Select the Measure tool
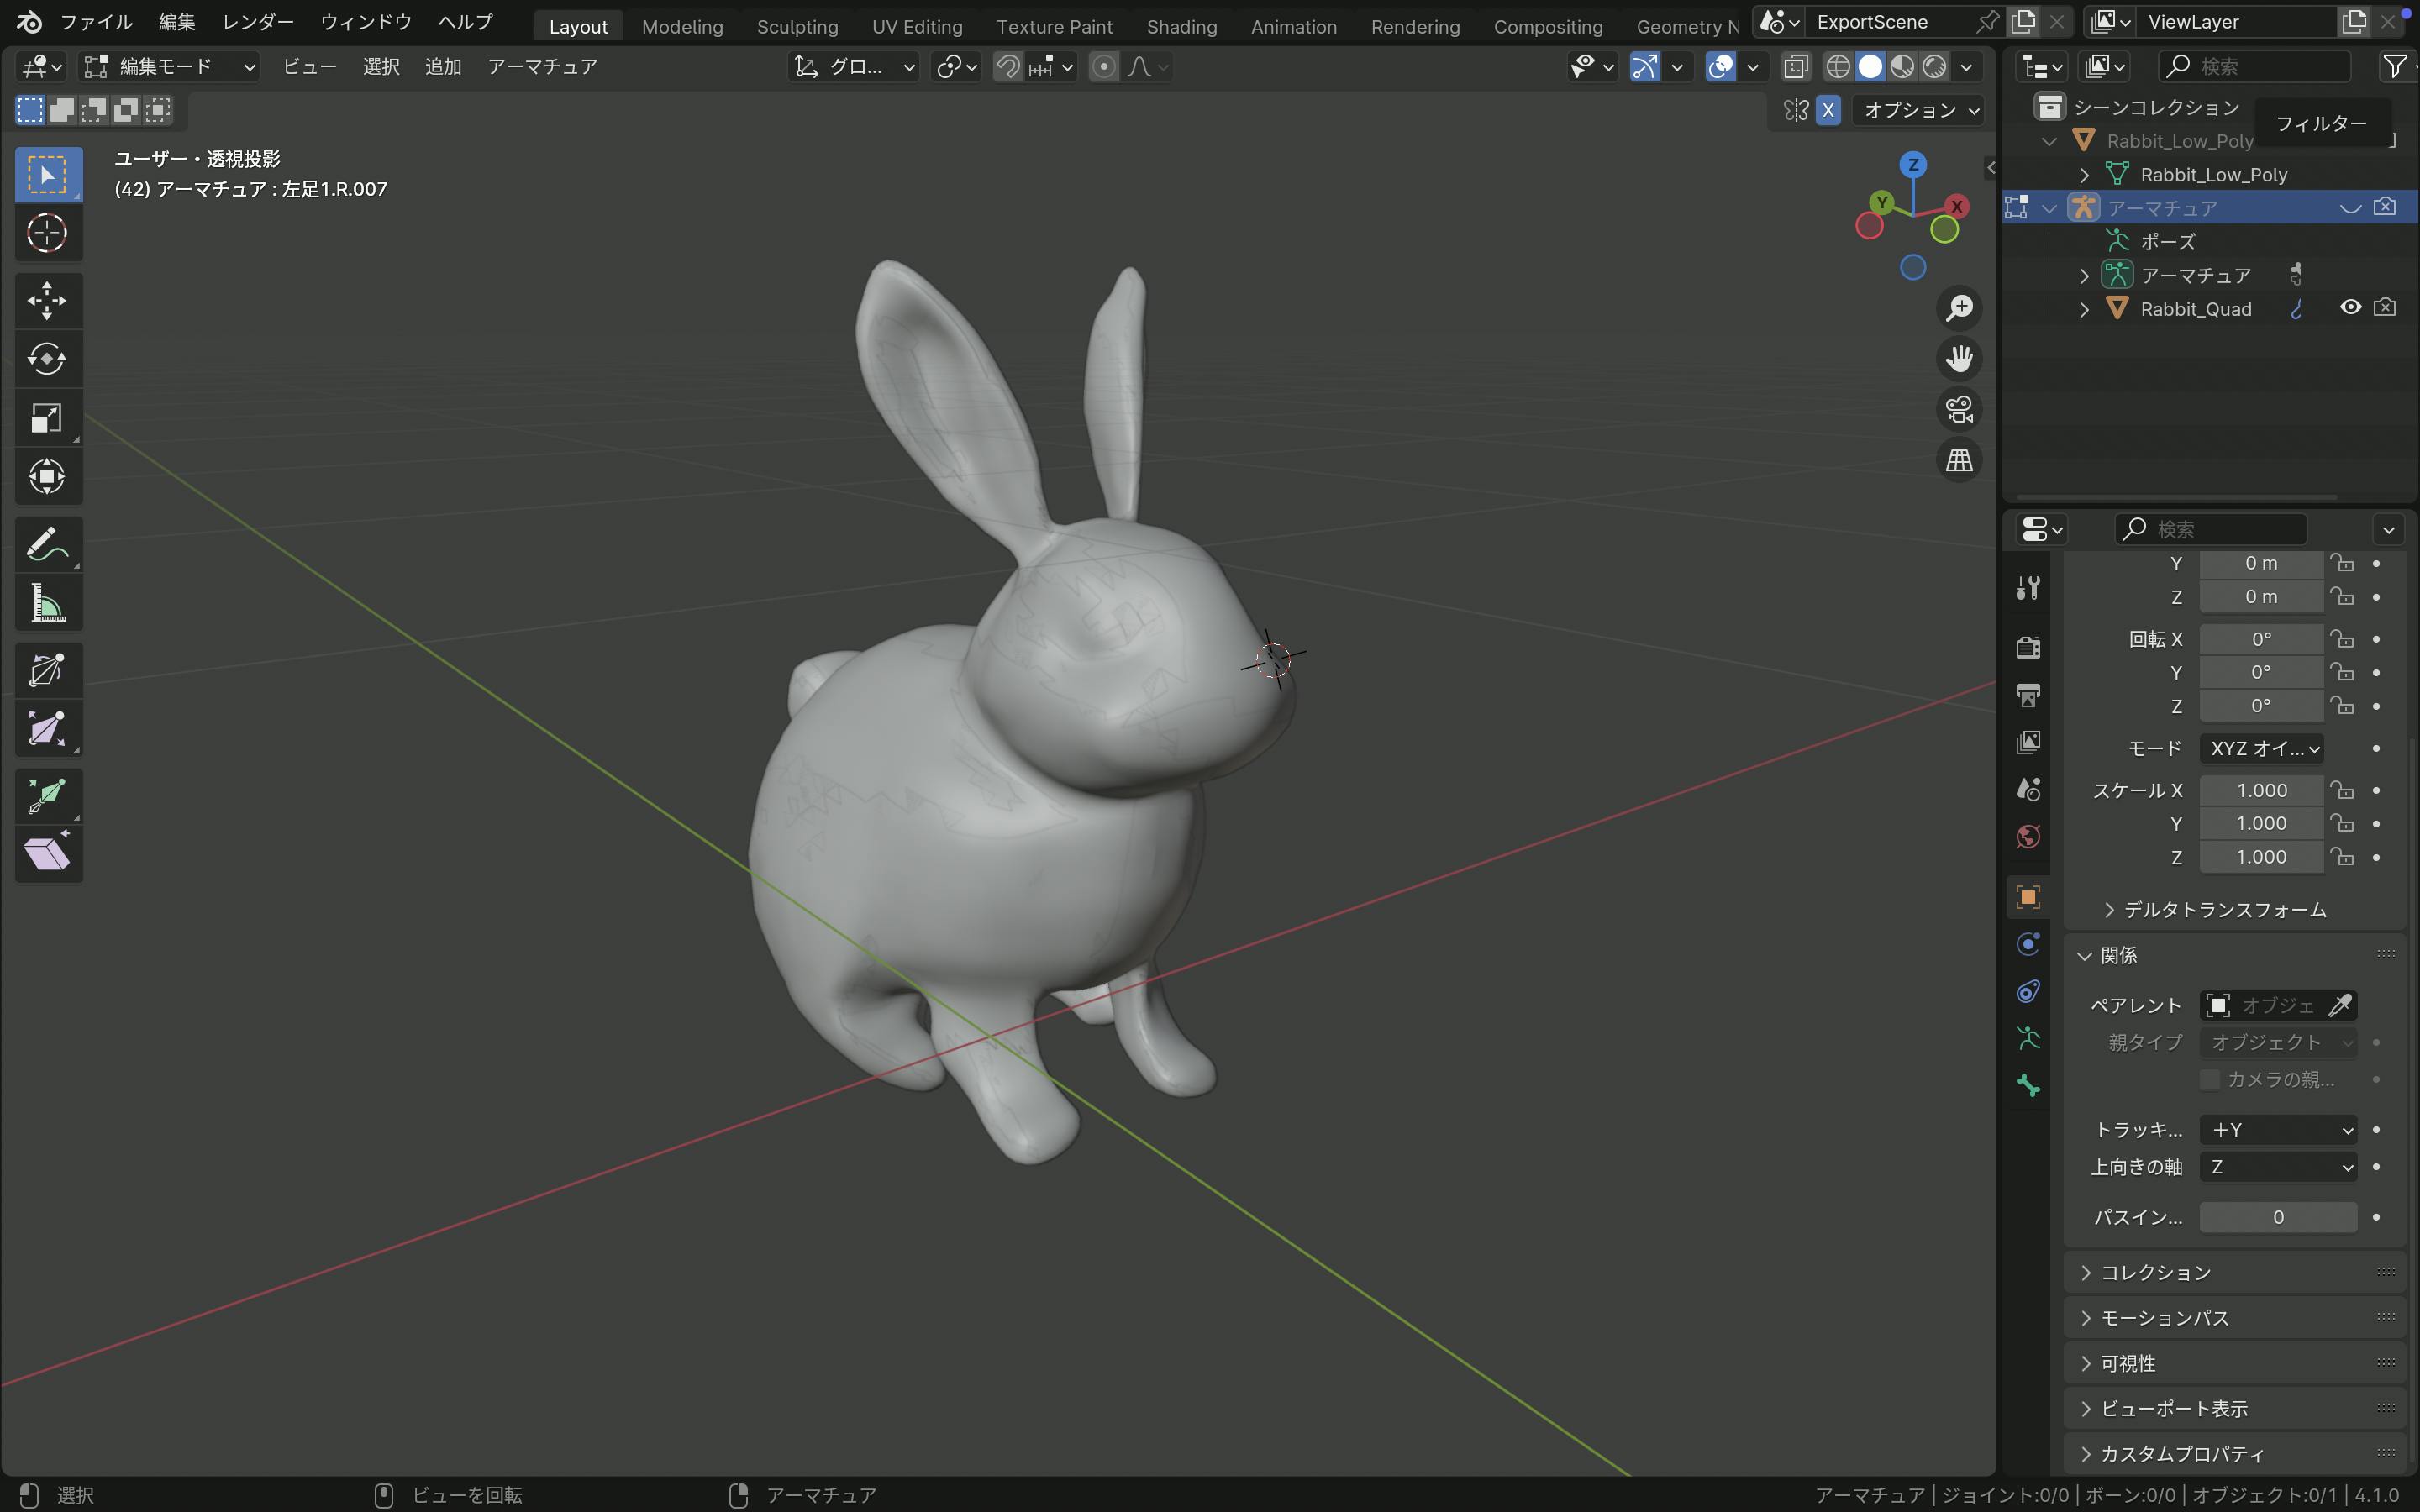The image size is (2420, 1512). point(47,604)
